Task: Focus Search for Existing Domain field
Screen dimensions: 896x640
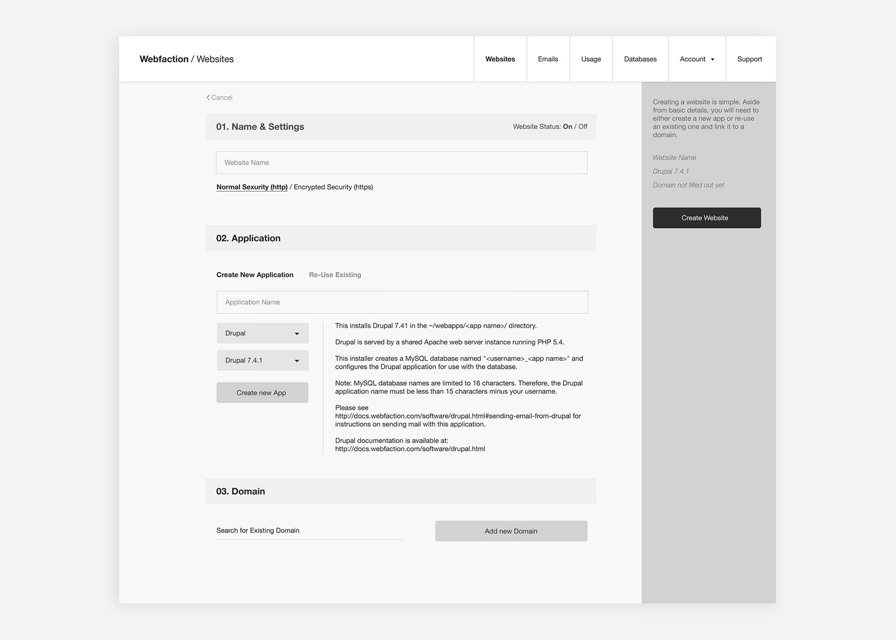Action: pyautogui.click(x=310, y=531)
